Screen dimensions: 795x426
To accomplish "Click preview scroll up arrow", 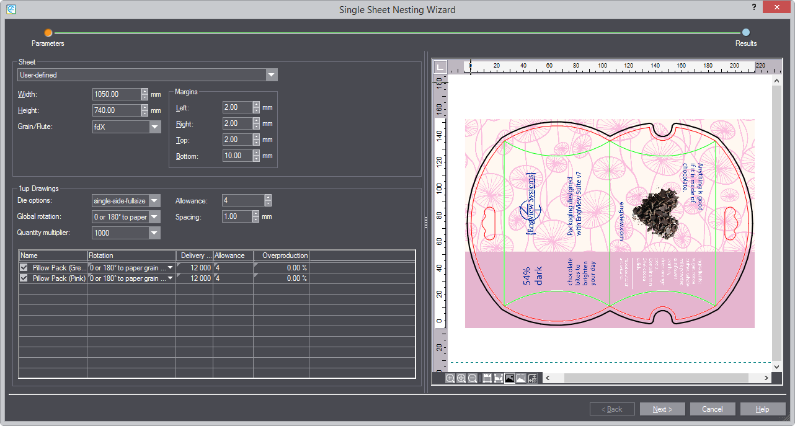I will (777, 81).
